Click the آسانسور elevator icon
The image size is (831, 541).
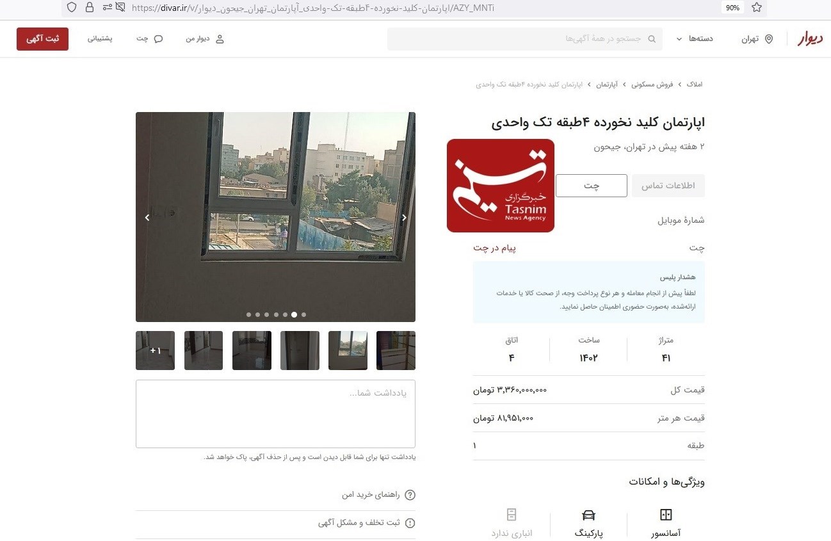[666, 514]
